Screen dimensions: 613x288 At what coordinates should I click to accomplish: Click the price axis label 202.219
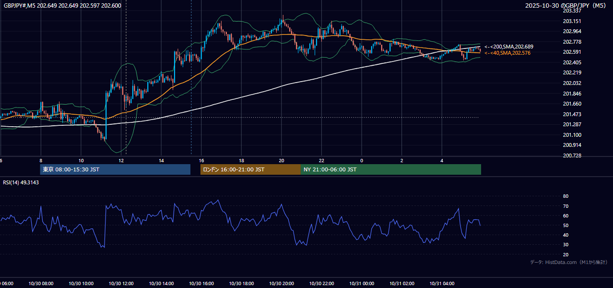(572, 72)
